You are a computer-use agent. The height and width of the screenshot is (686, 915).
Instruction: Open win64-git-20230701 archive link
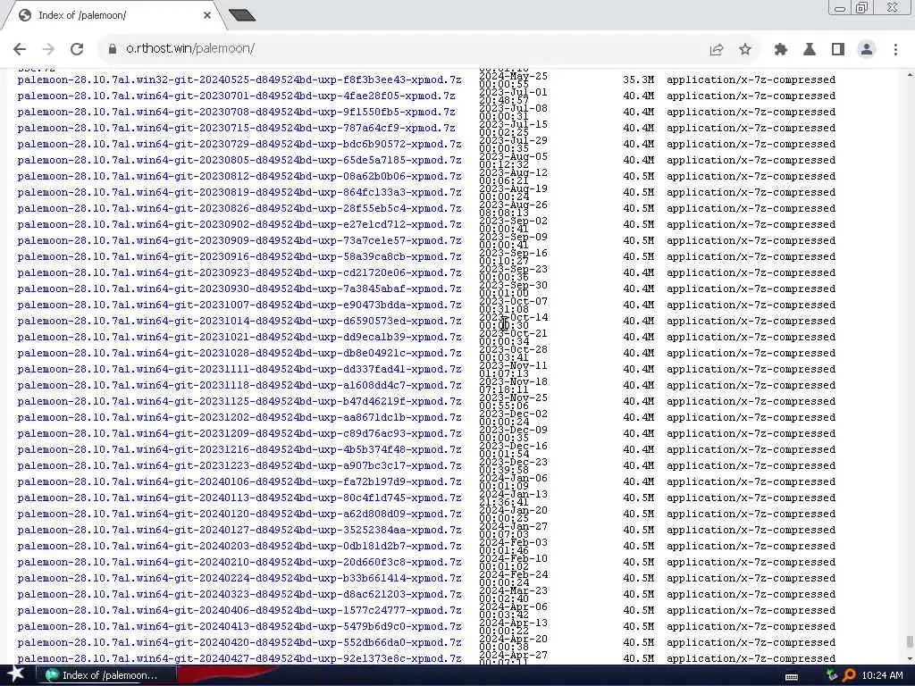tap(236, 96)
